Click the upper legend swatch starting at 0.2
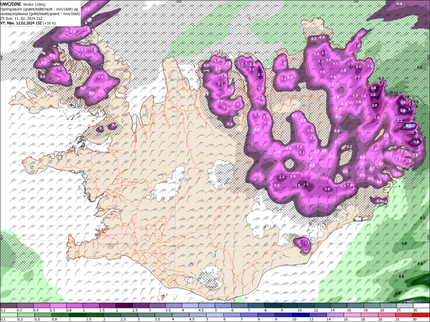 [9, 305]
